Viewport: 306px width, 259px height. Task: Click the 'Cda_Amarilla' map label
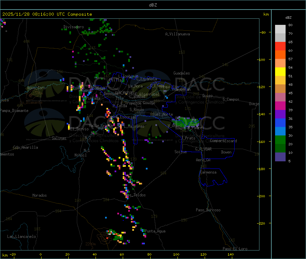click(26, 147)
